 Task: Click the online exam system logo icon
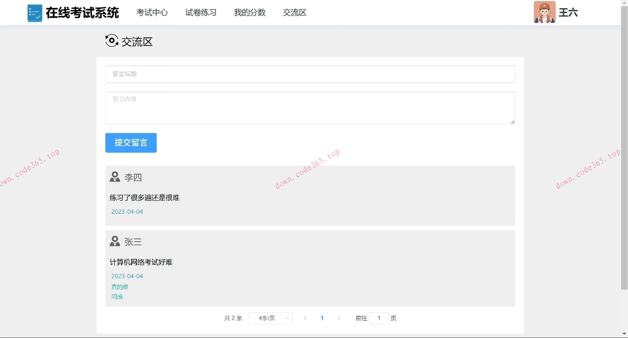(35, 13)
